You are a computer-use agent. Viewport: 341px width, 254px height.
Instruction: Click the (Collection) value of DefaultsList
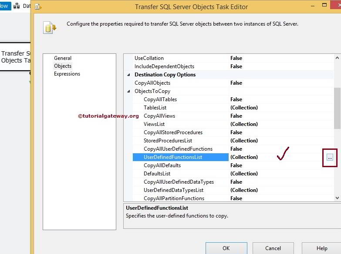tap(244, 174)
